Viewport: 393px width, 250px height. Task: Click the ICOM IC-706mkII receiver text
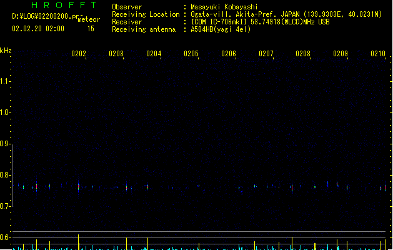[x=260, y=22]
